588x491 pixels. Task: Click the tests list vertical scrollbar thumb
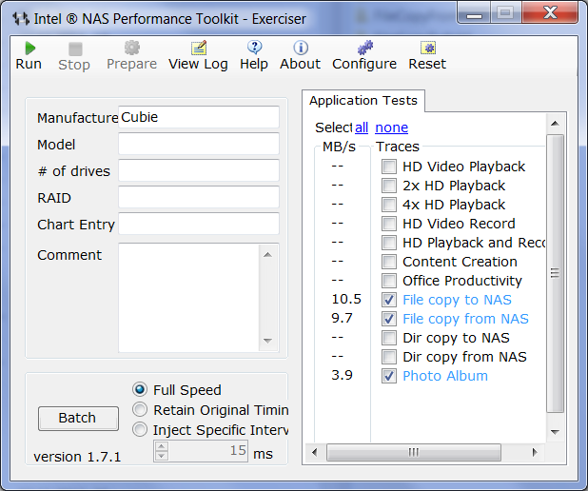[555, 273]
